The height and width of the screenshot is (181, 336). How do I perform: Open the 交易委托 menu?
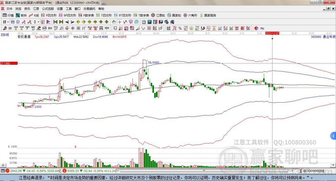click(89, 9)
